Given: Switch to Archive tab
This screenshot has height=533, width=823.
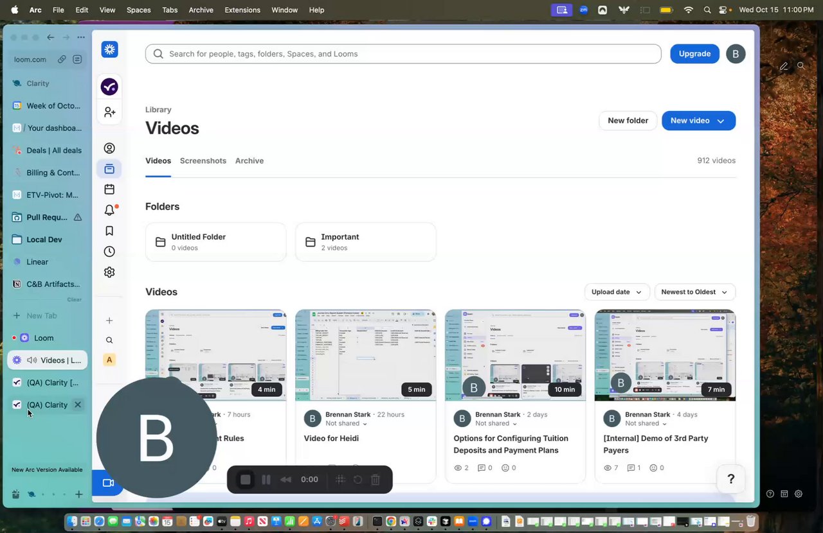Looking at the screenshot, I should [249, 161].
